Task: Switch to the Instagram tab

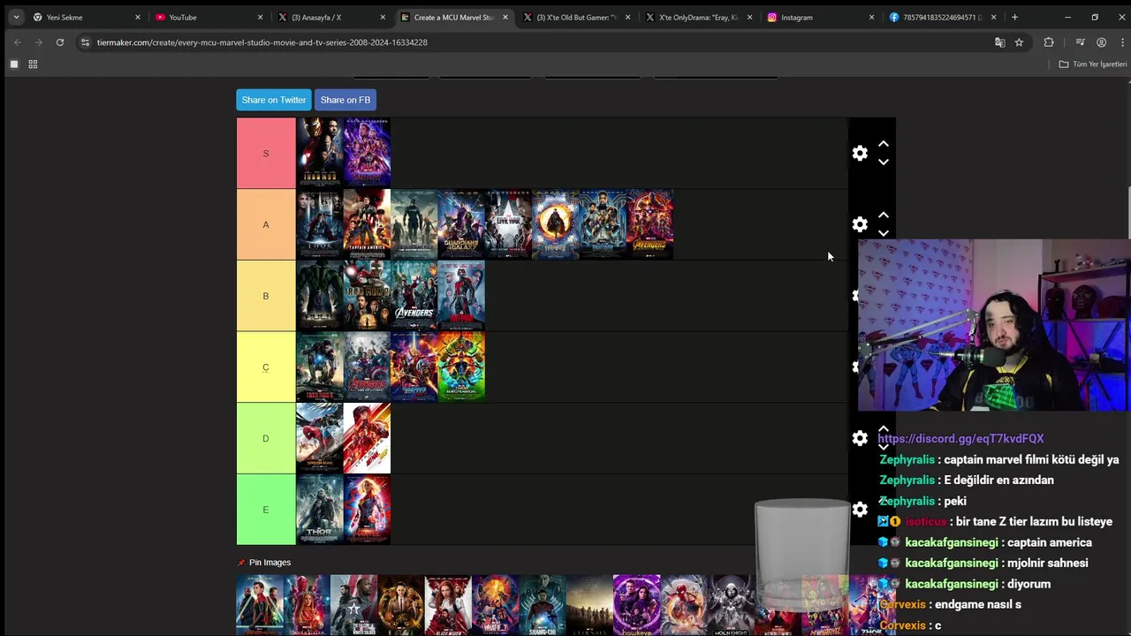Action: 821,17
